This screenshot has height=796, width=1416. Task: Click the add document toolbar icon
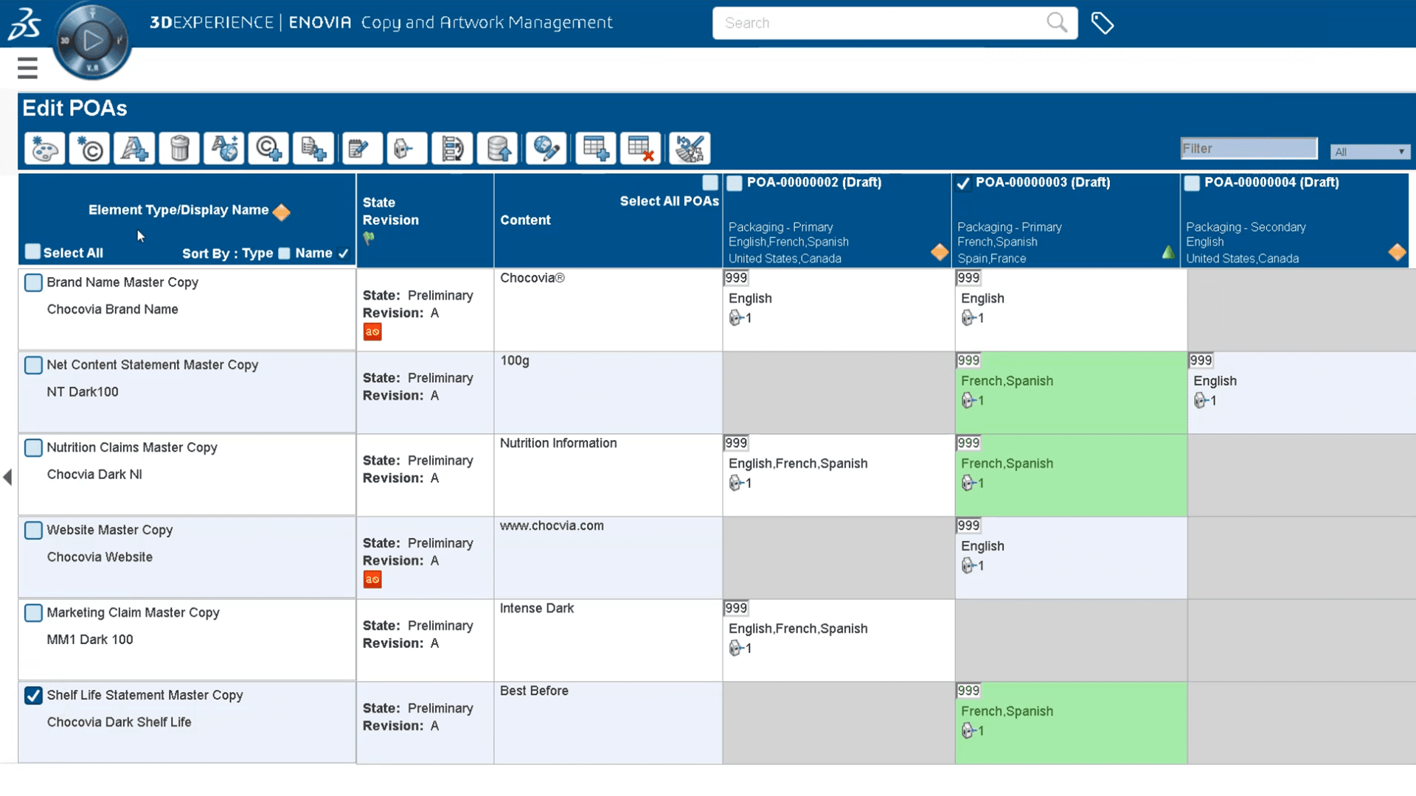tap(313, 149)
